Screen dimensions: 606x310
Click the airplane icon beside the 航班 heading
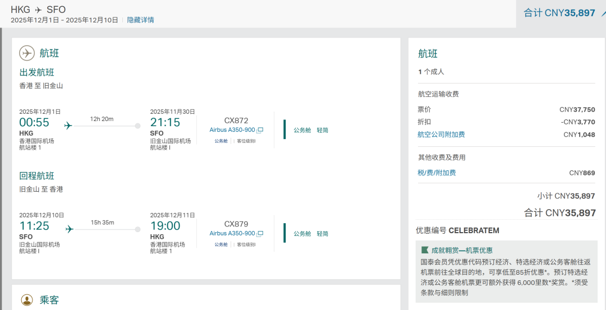click(x=27, y=53)
